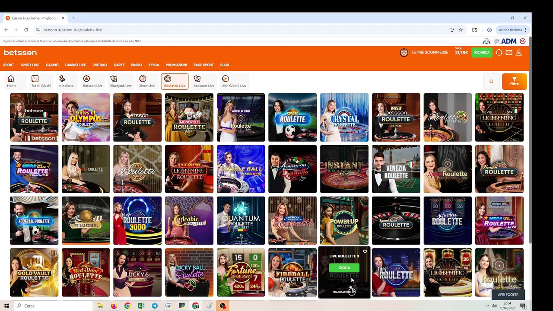Open Excel from the taskbar
Viewport: 553px width, 311px height.
(x=141, y=306)
